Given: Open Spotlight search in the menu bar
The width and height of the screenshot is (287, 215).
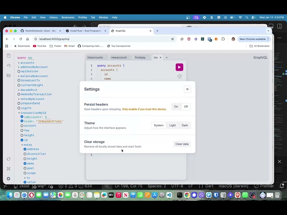Looking at the screenshot, I should (x=247, y=17).
